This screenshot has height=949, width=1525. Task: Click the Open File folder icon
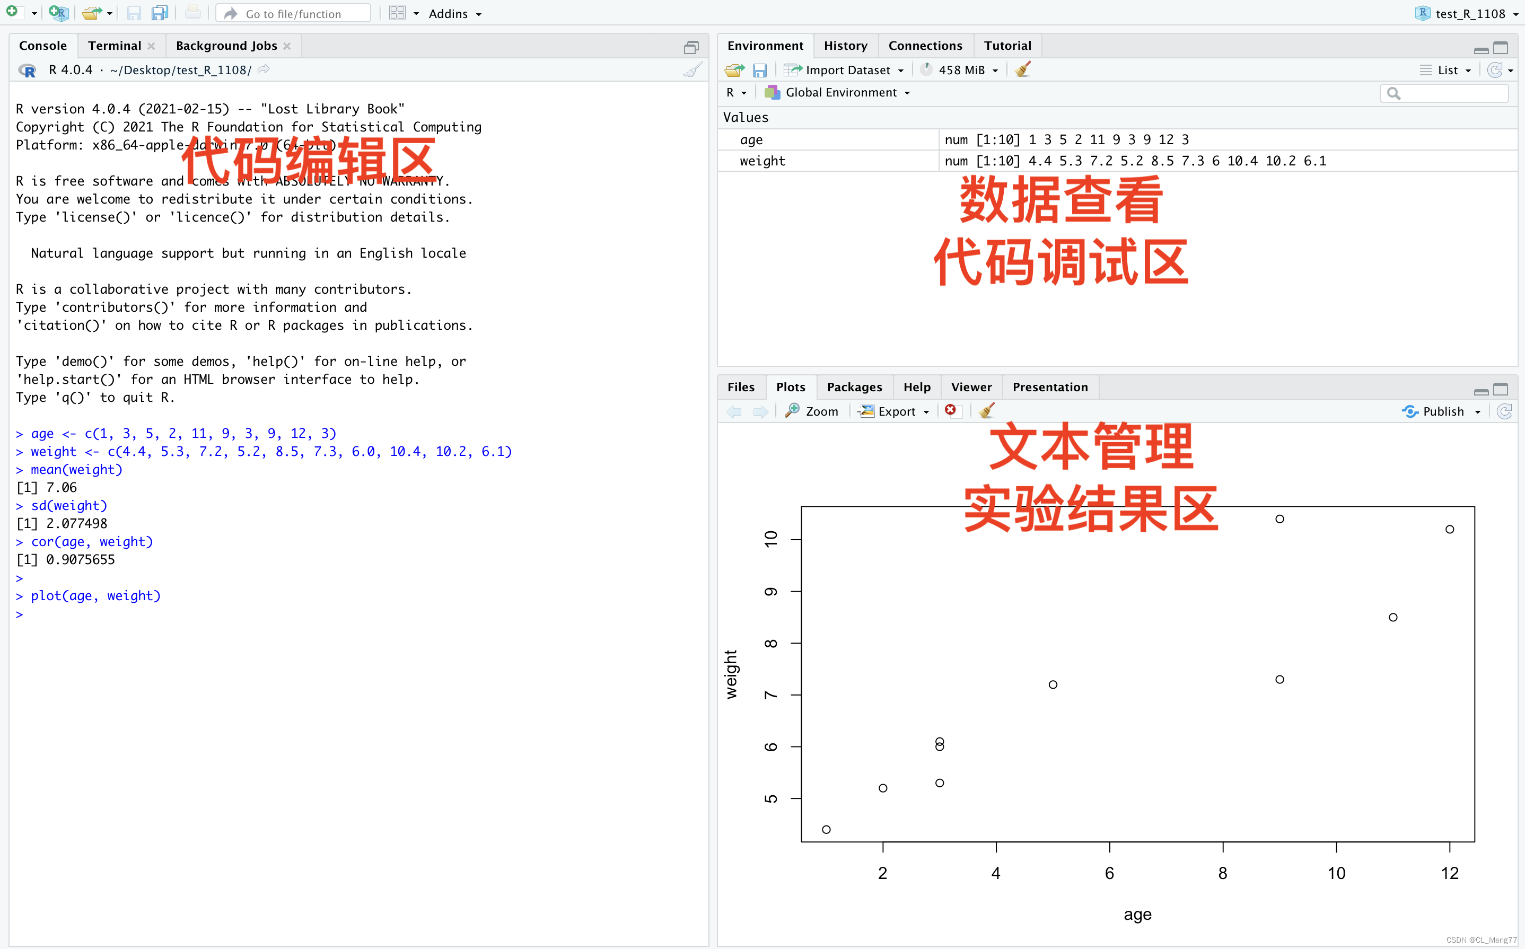point(92,13)
